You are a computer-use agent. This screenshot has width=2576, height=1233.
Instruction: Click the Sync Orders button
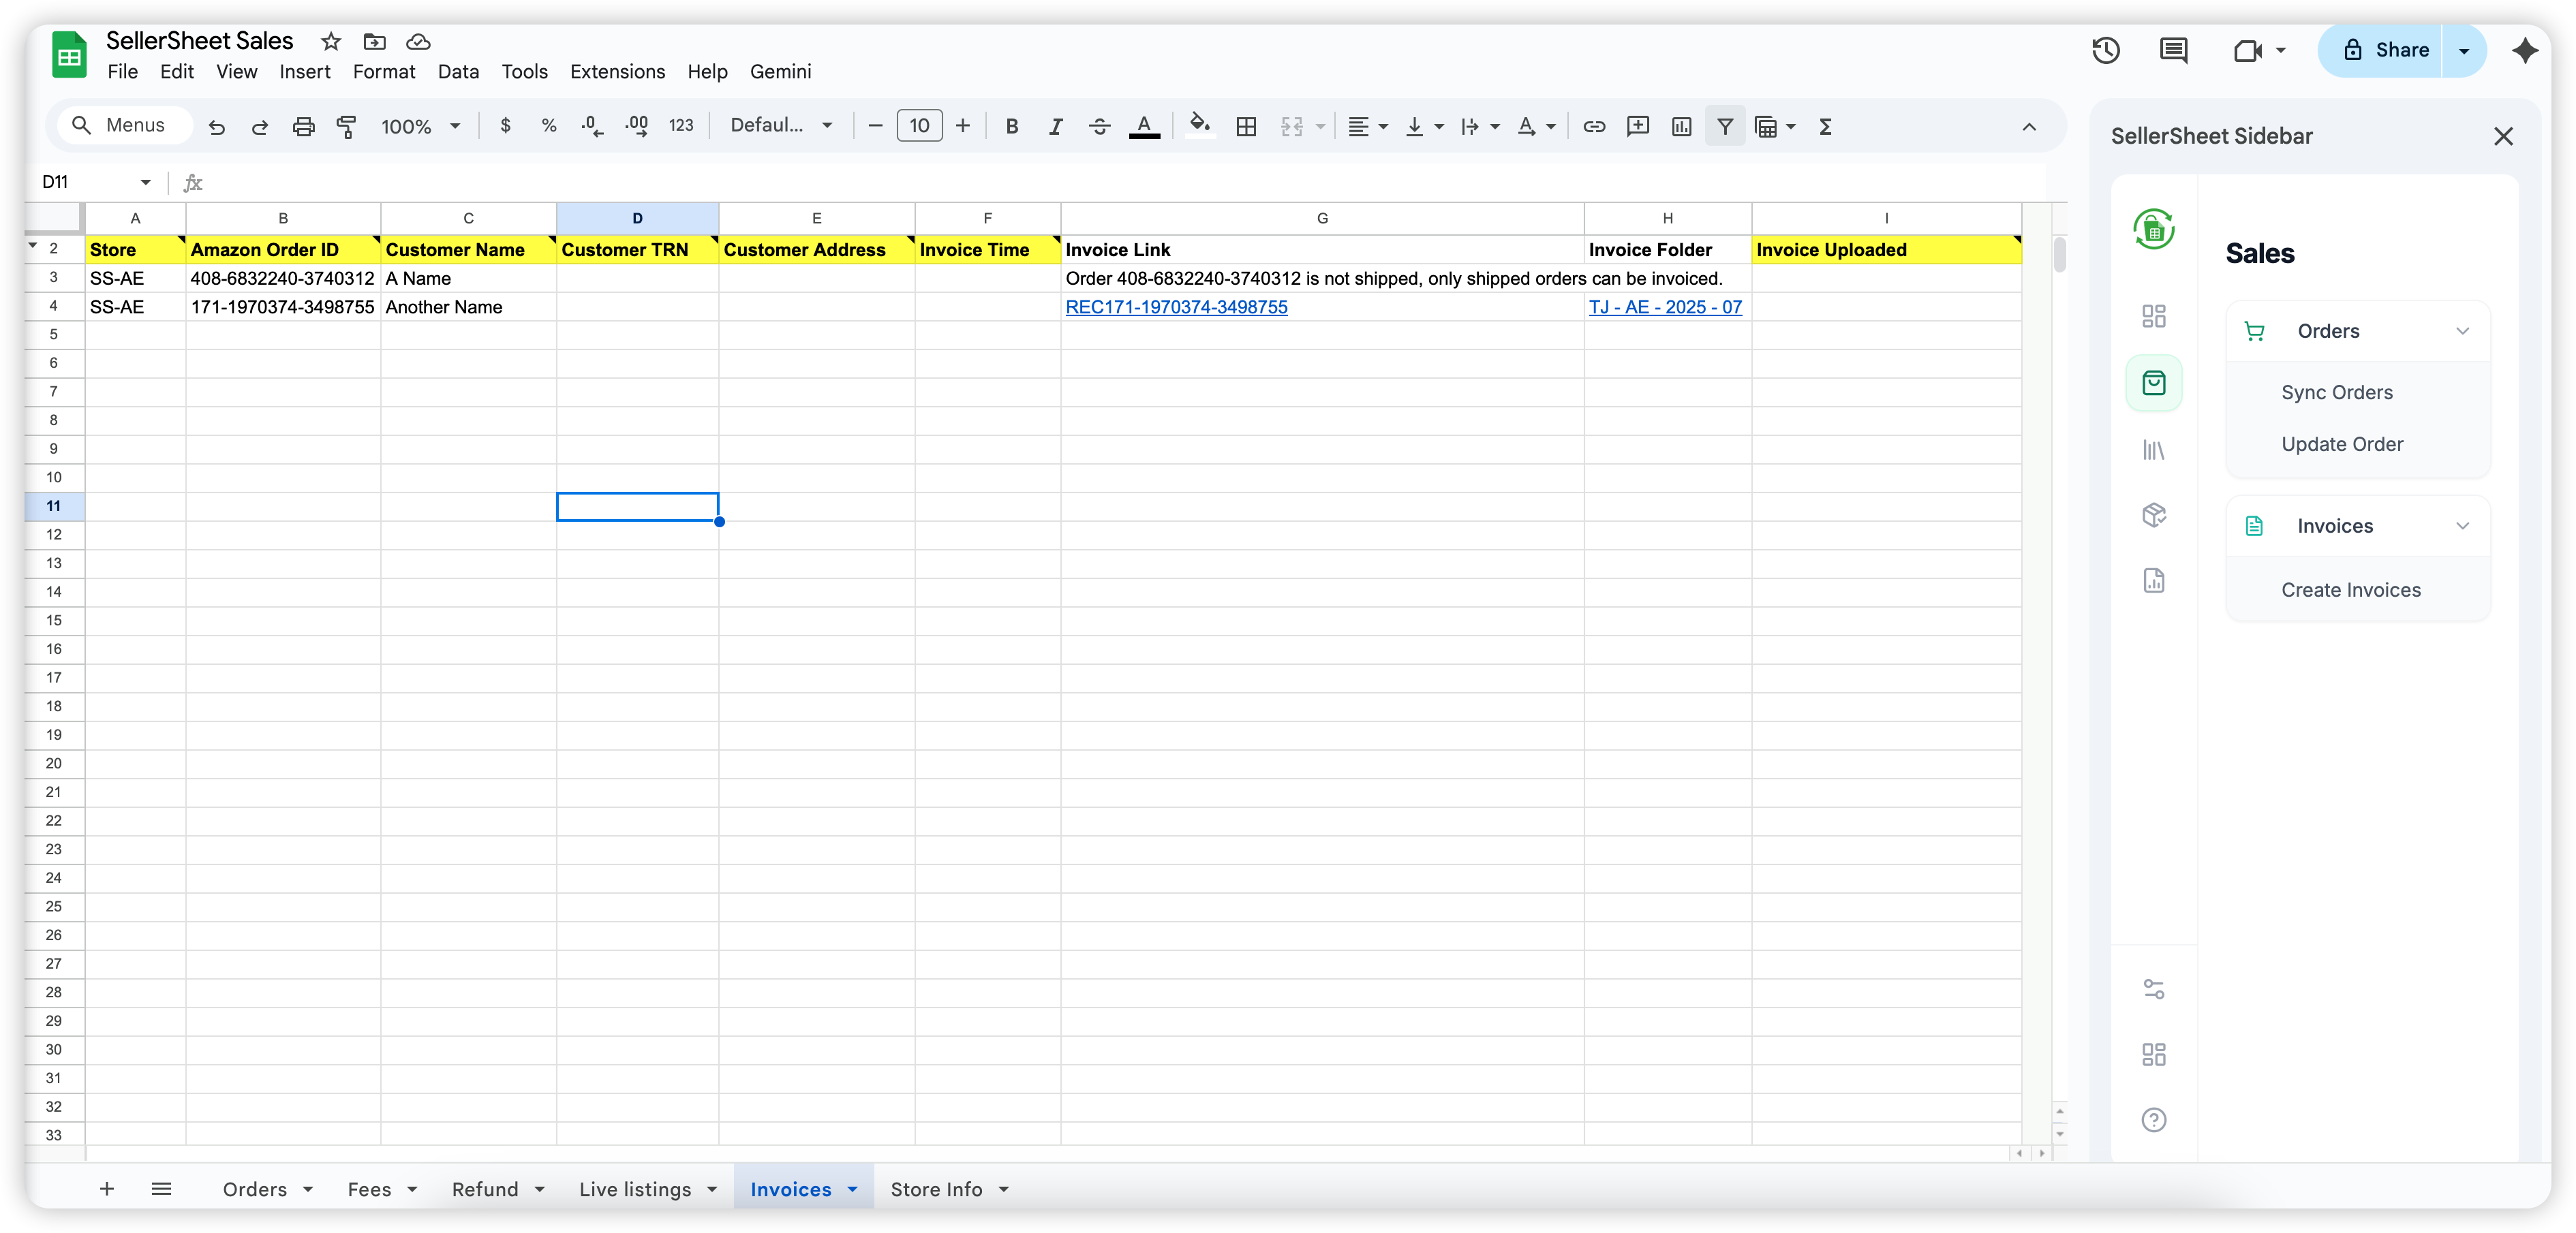pyautogui.click(x=2337, y=392)
